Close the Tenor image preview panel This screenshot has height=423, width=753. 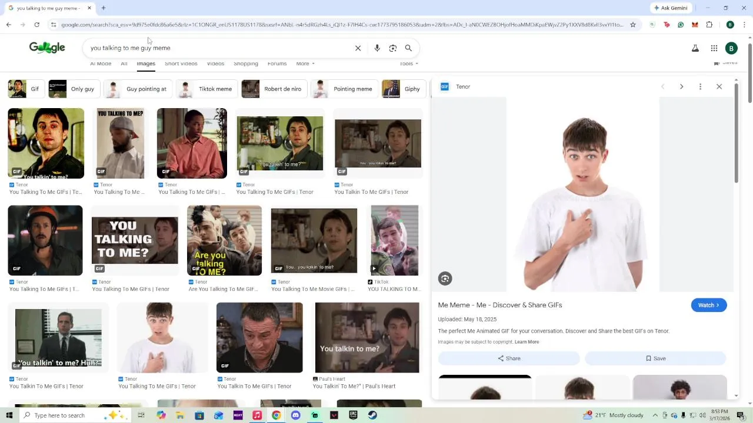click(x=719, y=86)
